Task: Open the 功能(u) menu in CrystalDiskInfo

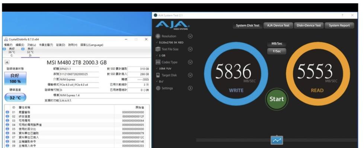Action: 32,45
